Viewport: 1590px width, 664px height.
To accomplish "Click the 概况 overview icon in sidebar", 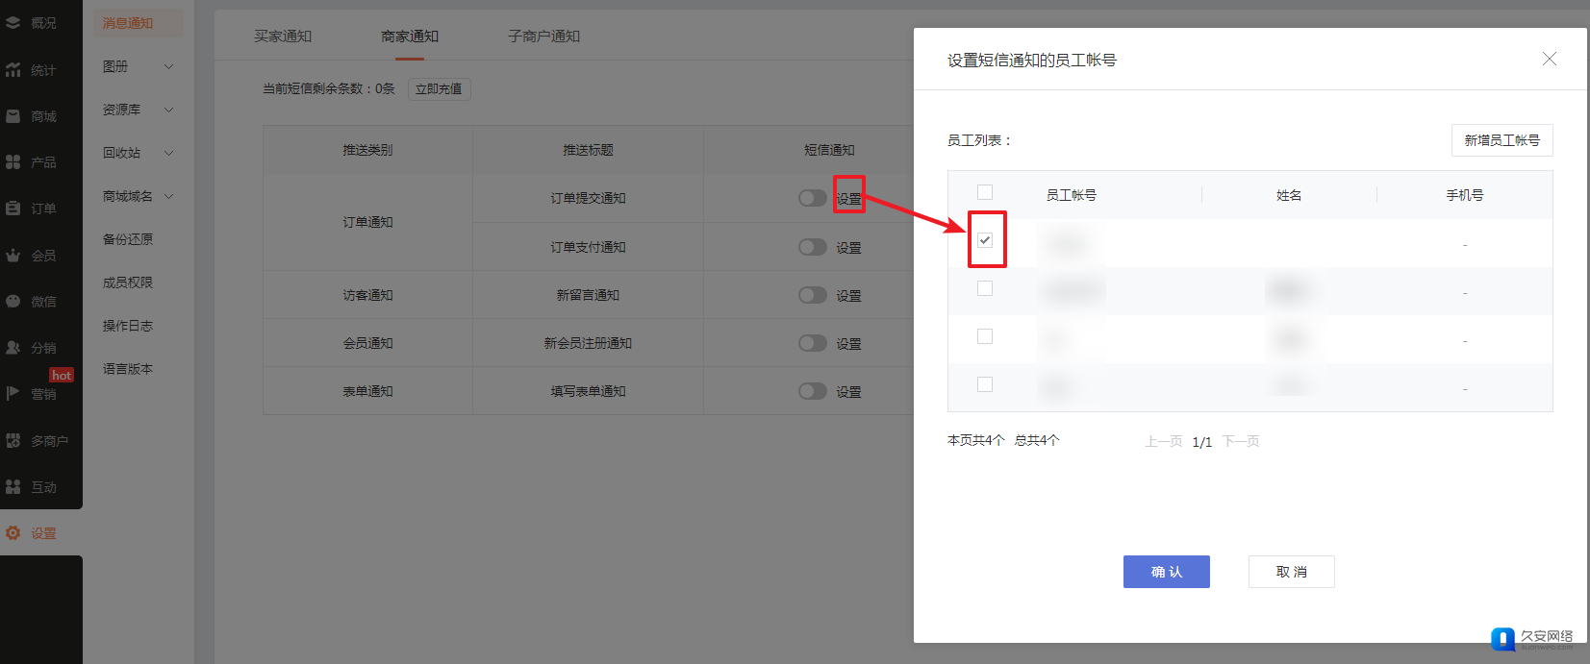I will (x=13, y=23).
